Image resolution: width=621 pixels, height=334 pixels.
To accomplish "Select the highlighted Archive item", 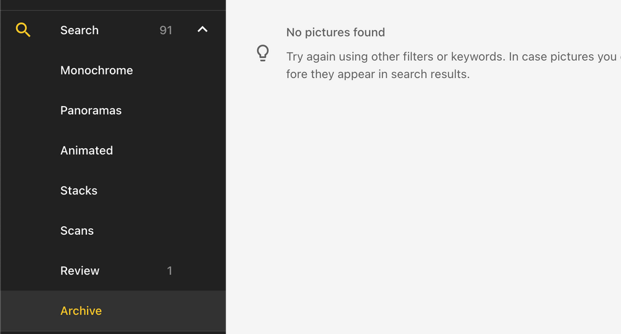I will click(x=113, y=310).
